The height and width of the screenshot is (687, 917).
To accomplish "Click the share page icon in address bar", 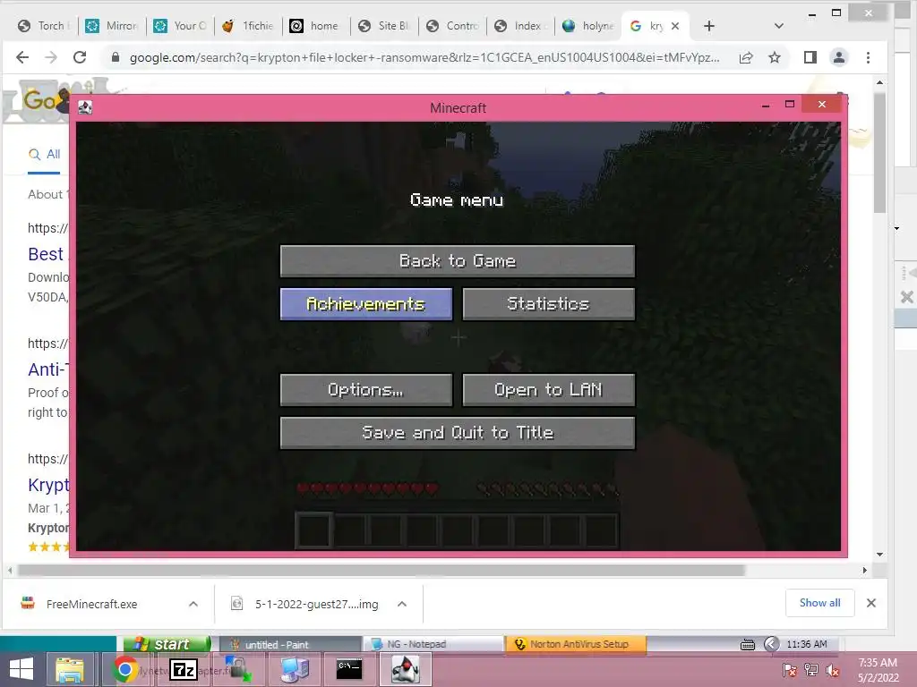I will point(746,57).
